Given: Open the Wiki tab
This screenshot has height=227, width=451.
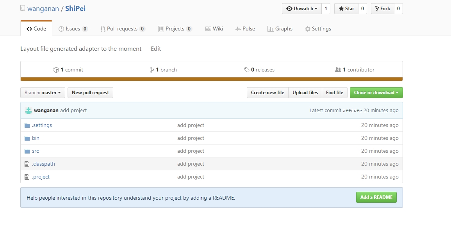Looking at the screenshot, I should click(x=214, y=29).
